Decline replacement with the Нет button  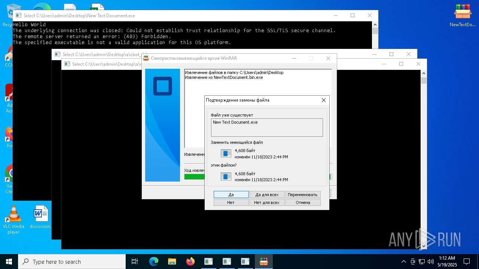tap(231, 202)
